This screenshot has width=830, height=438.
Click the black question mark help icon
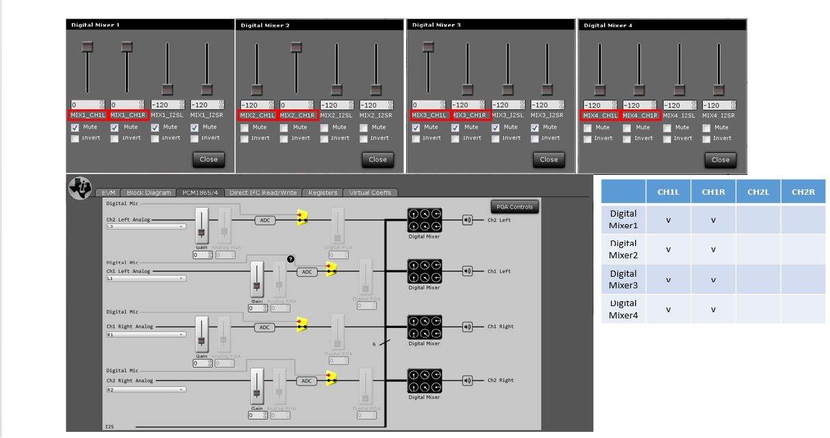(291, 259)
